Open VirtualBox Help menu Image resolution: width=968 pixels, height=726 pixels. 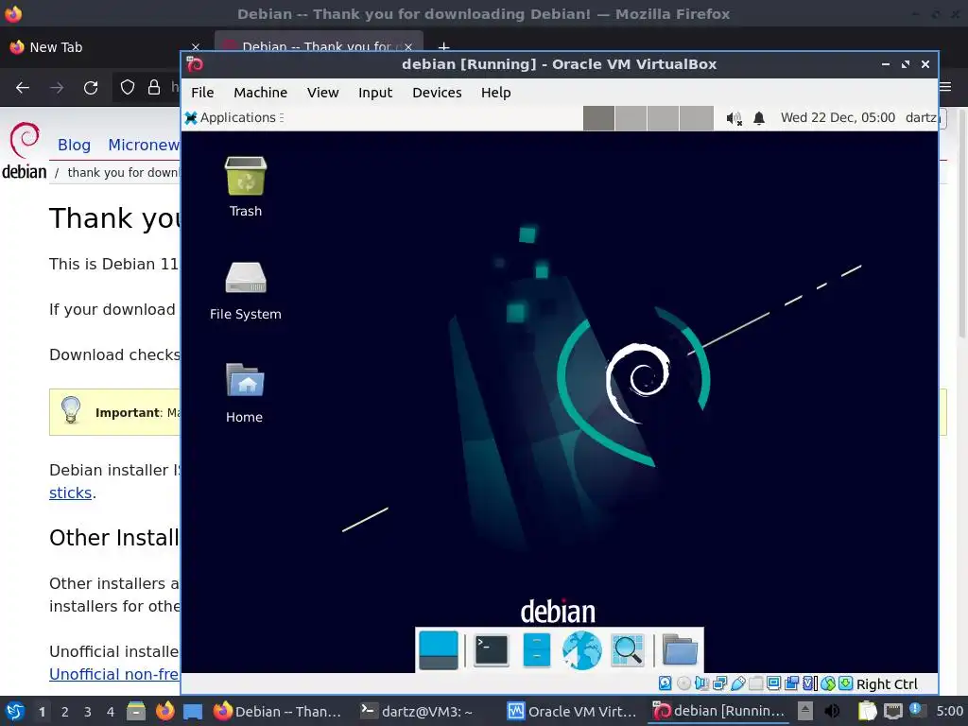point(495,93)
